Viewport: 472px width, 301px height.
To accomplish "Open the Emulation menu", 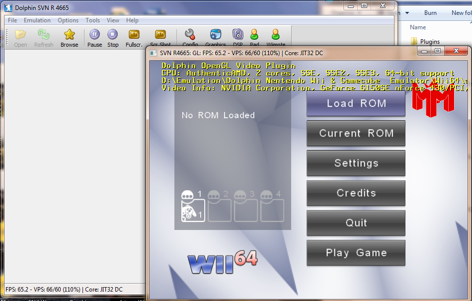I will click(x=37, y=20).
